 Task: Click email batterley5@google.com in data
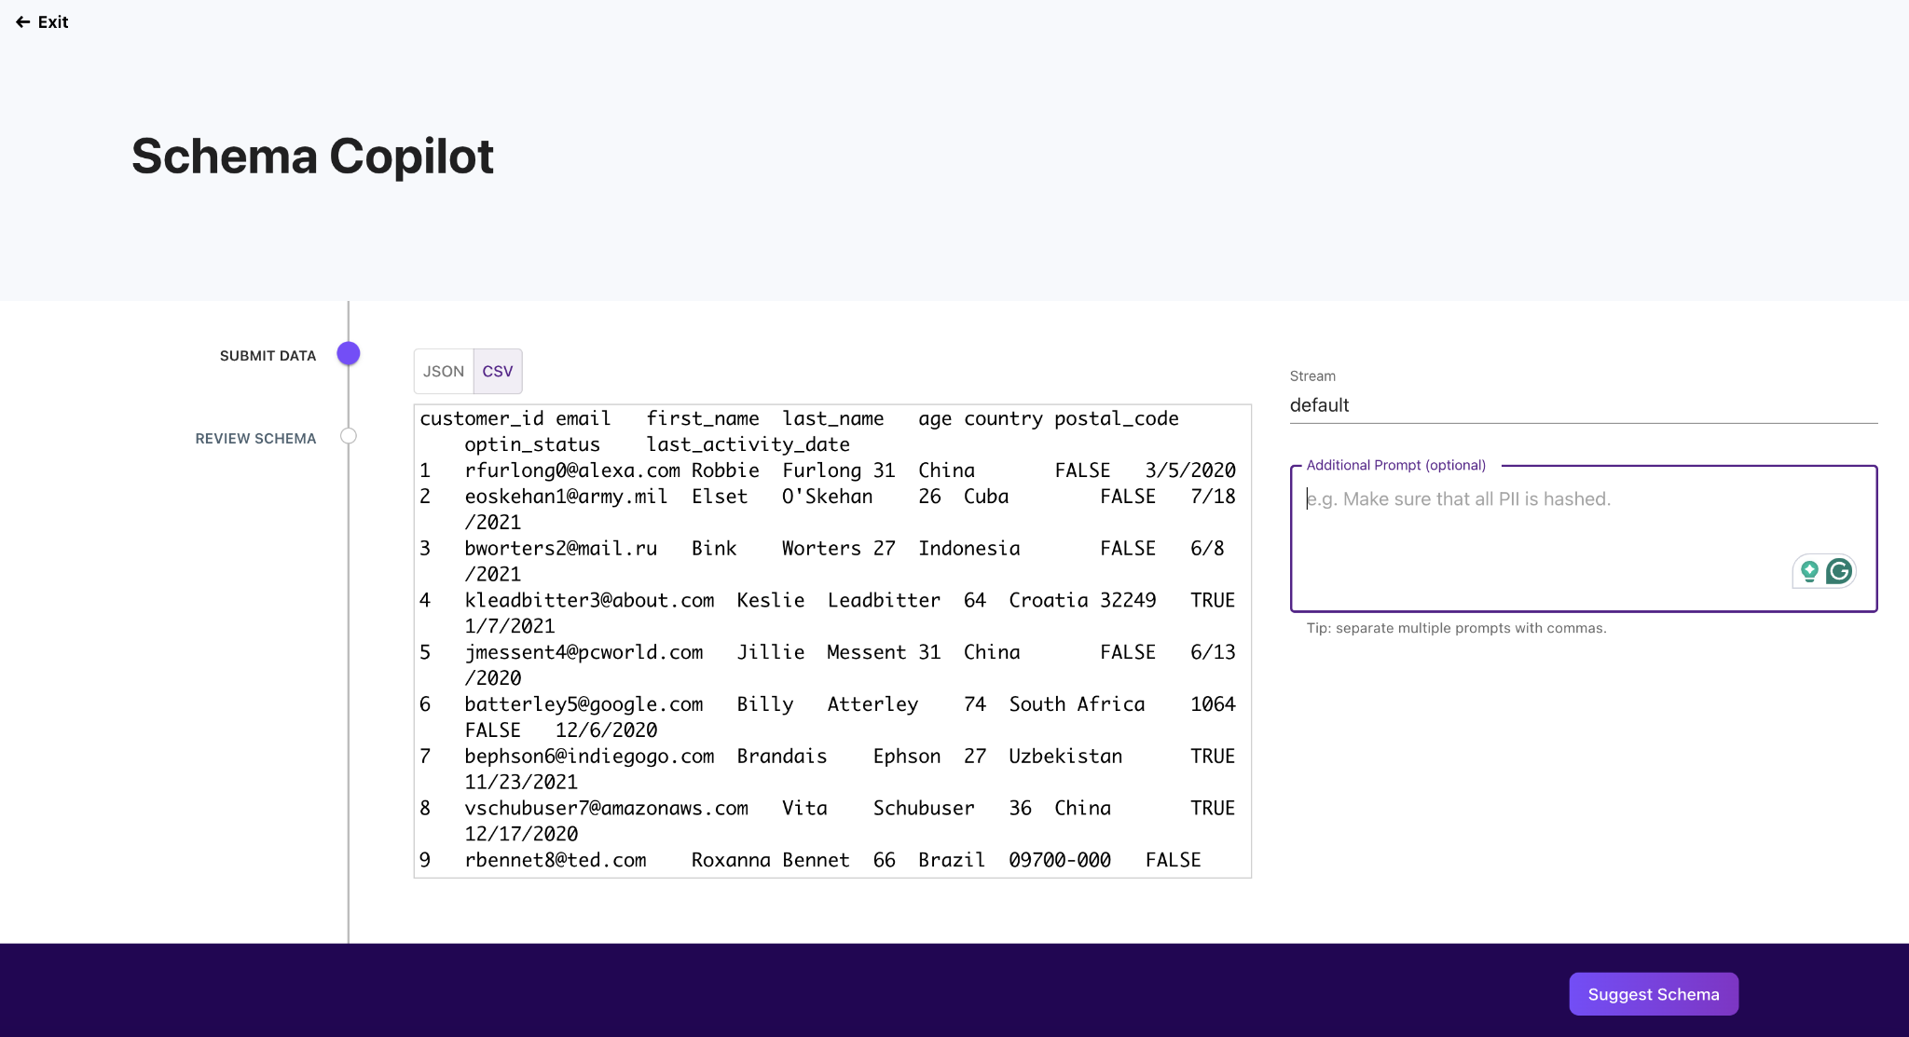click(584, 705)
